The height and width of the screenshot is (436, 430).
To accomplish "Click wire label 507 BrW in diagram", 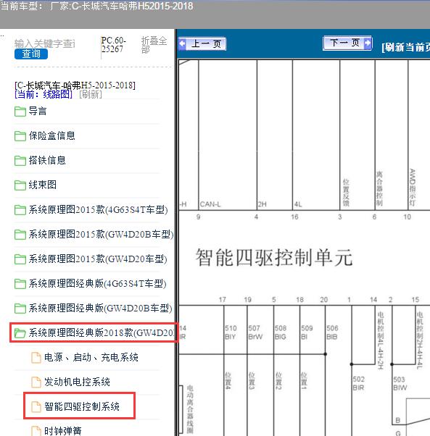I will 255,332.
